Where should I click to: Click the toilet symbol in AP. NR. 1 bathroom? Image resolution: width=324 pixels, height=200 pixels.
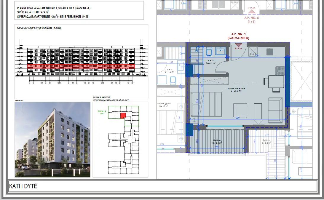point(209,51)
